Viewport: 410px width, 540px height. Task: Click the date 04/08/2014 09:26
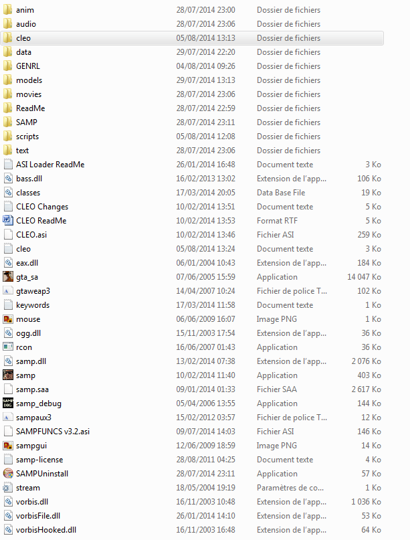pyautogui.click(x=205, y=66)
